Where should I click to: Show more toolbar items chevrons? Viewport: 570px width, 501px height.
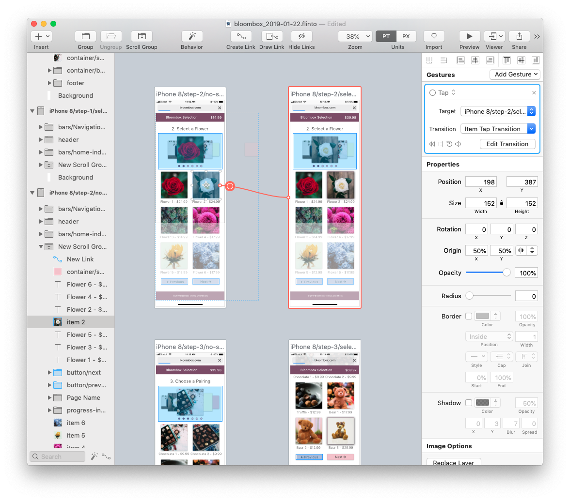(x=537, y=37)
